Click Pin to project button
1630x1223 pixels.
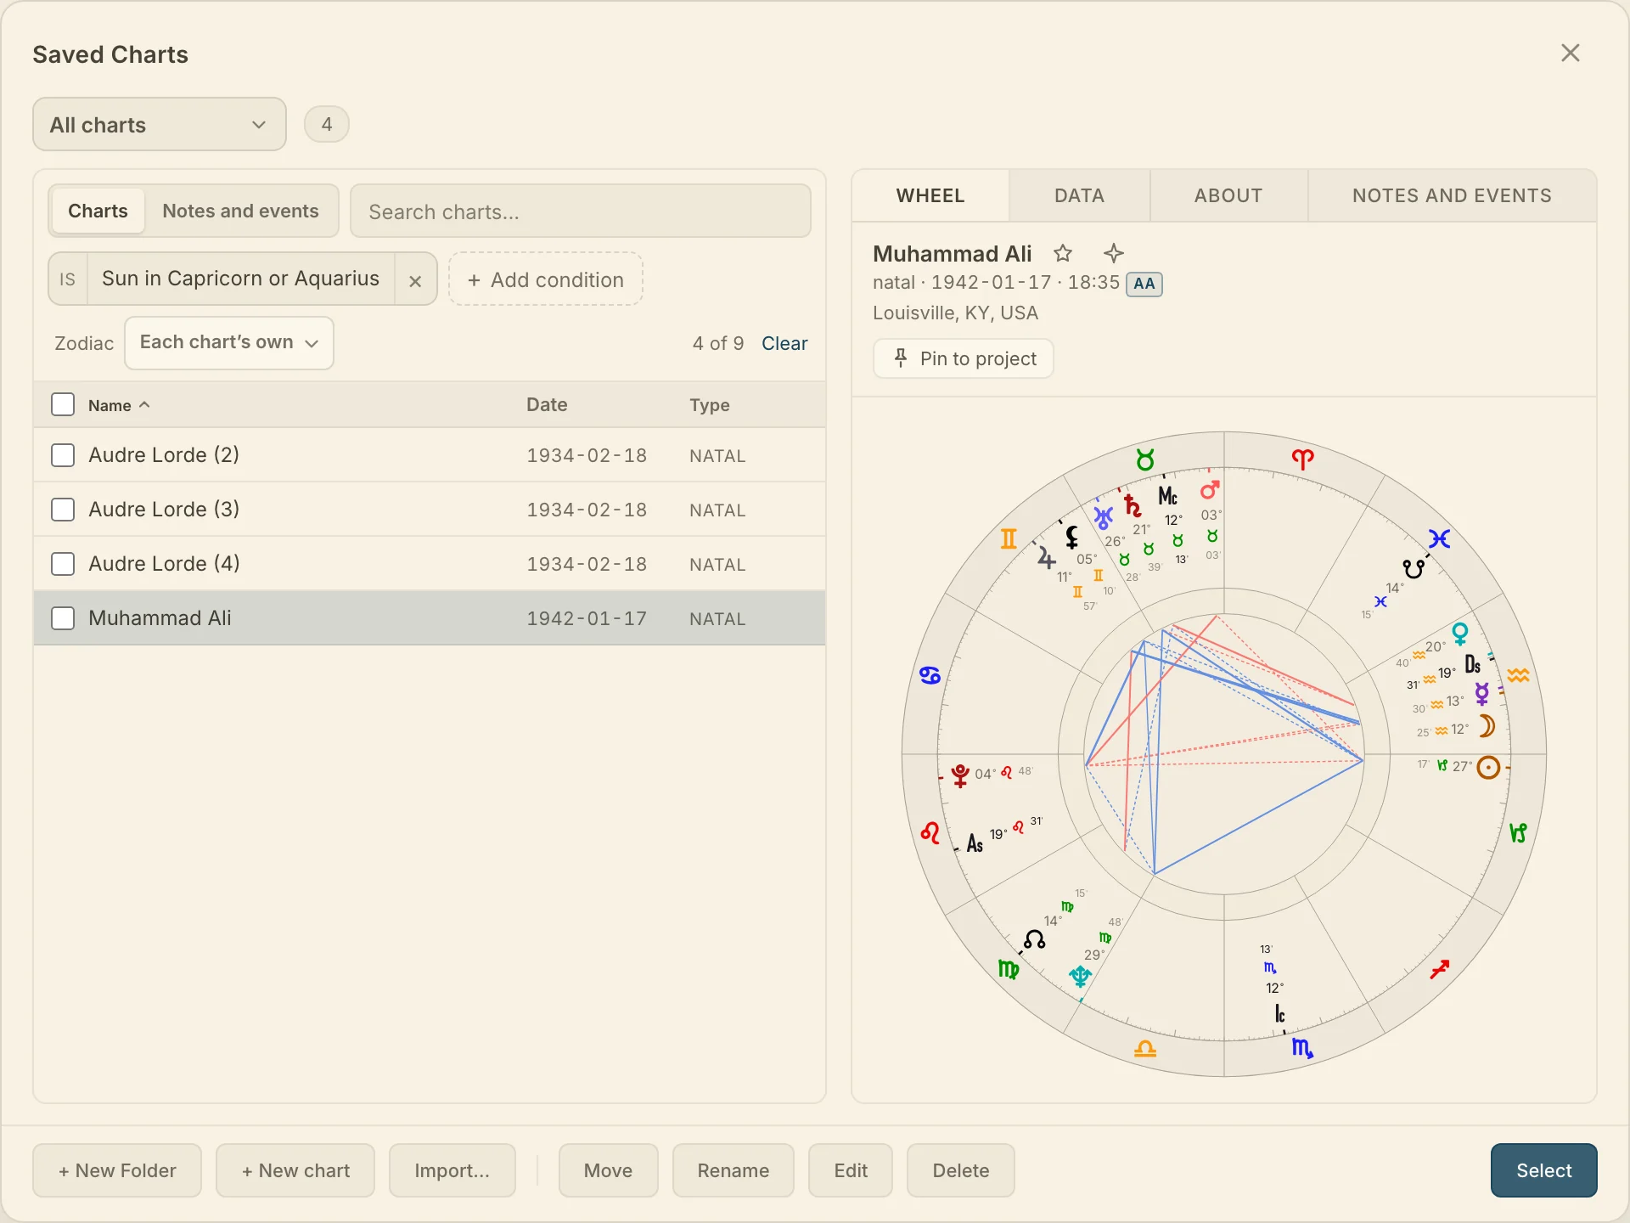964,358
